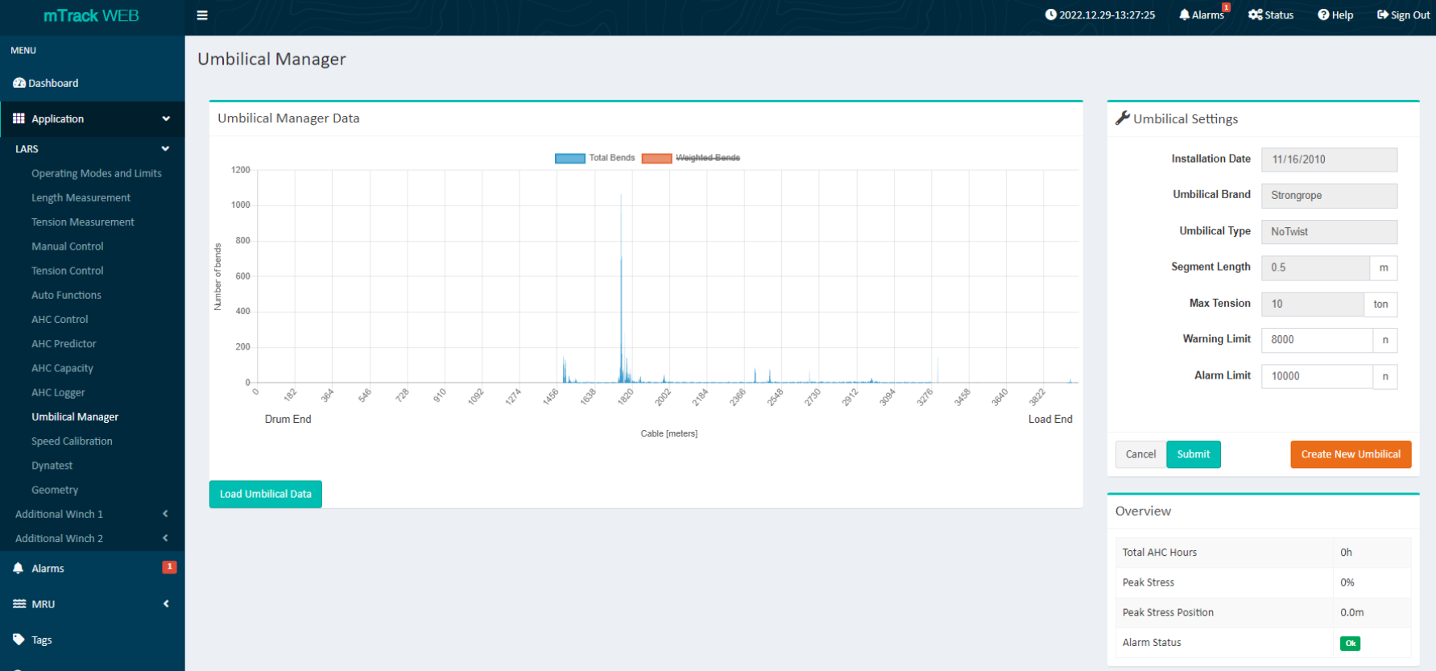Screen dimensions: 1436x671
Task: Go to AHC Control
Action: pos(60,319)
